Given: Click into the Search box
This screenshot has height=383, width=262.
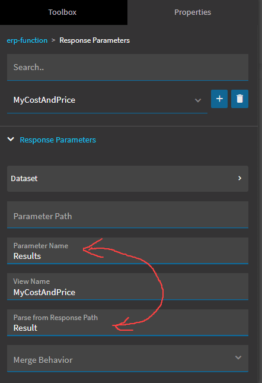Looking at the screenshot, I should click(x=127, y=67).
